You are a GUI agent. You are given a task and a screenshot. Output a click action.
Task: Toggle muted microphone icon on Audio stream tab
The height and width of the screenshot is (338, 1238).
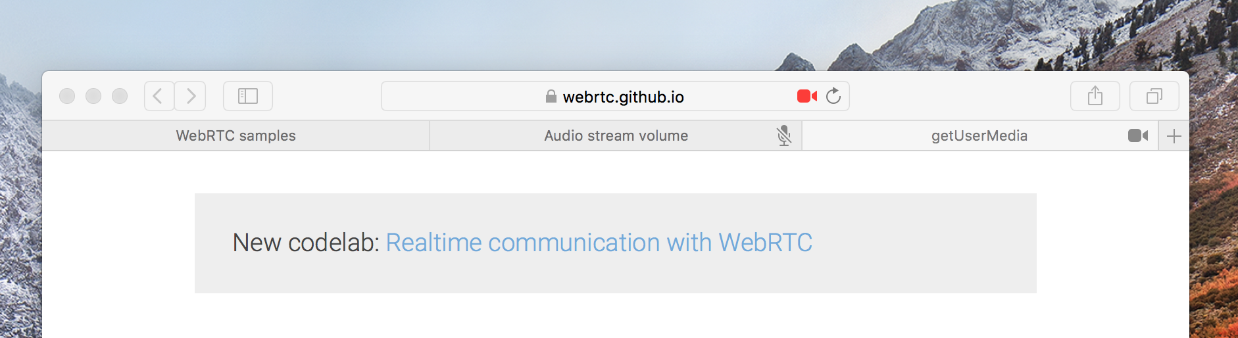[x=783, y=135]
